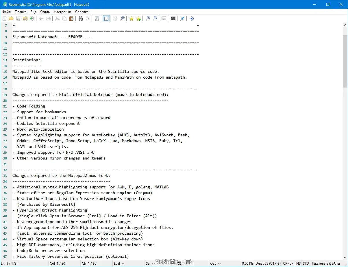Save the document with the floppy disk icon
The width and height of the screenshot is (348, 267).
(18, 18)
